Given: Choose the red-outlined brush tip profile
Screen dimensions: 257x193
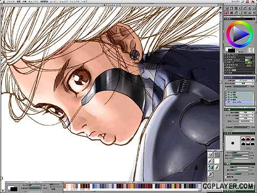Looking at the screenshot, I should [248, 139].
